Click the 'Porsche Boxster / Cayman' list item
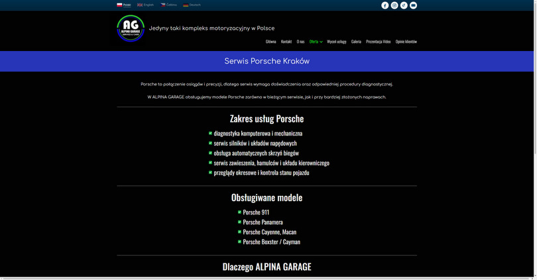Screen dimensions: 537x280 point(271,242)
